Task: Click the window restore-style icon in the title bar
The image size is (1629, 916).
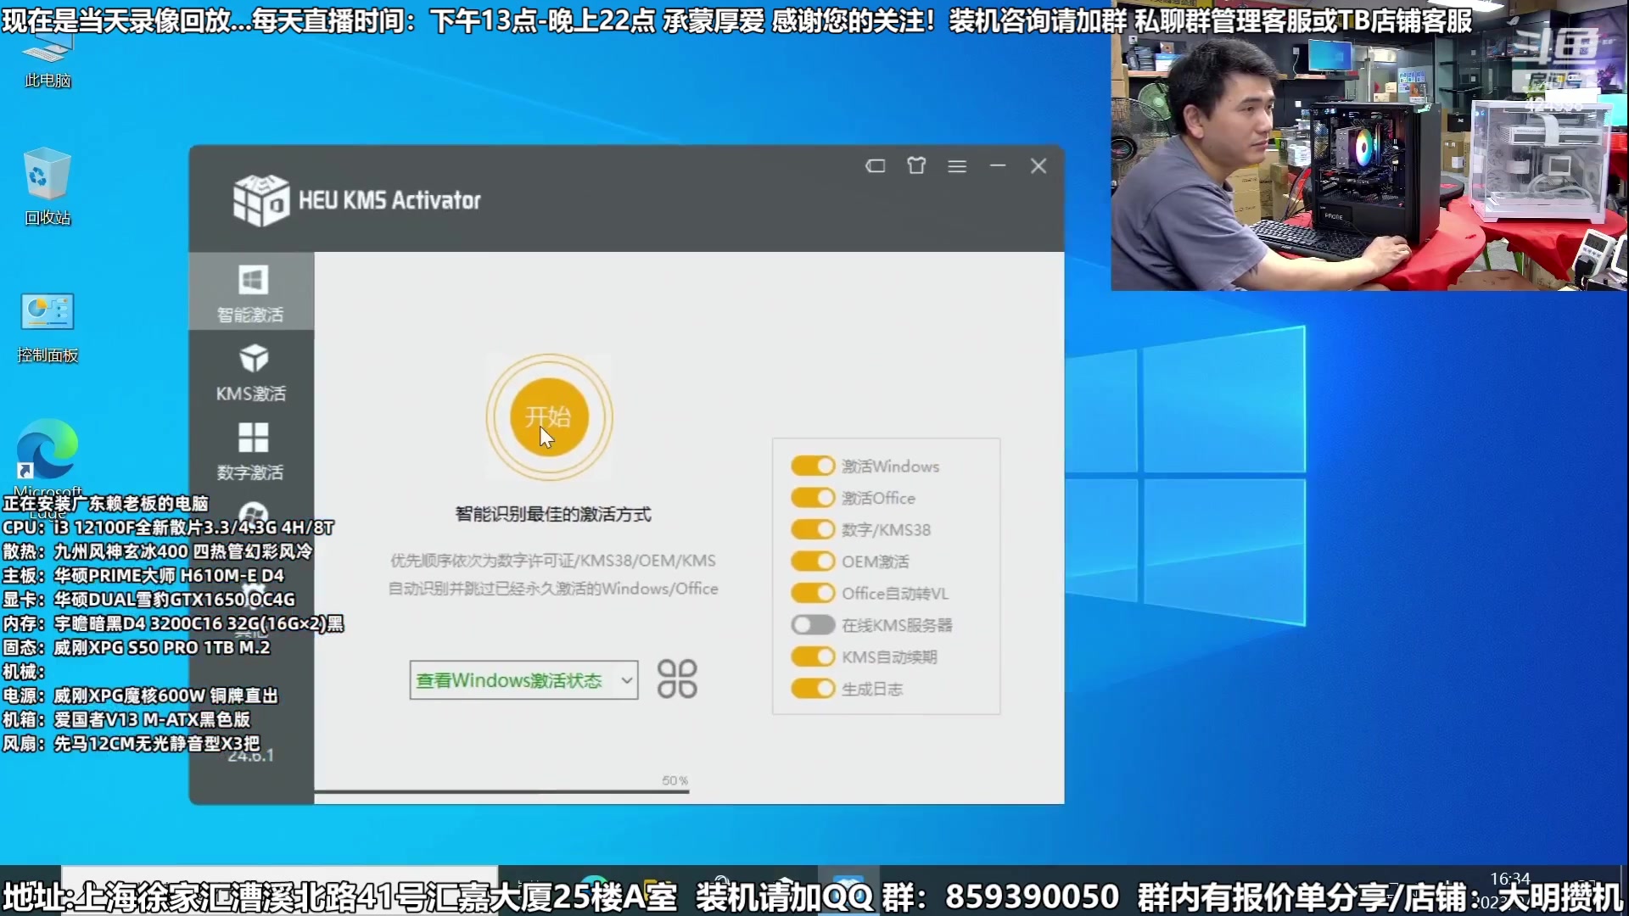Action: (876, 166)
